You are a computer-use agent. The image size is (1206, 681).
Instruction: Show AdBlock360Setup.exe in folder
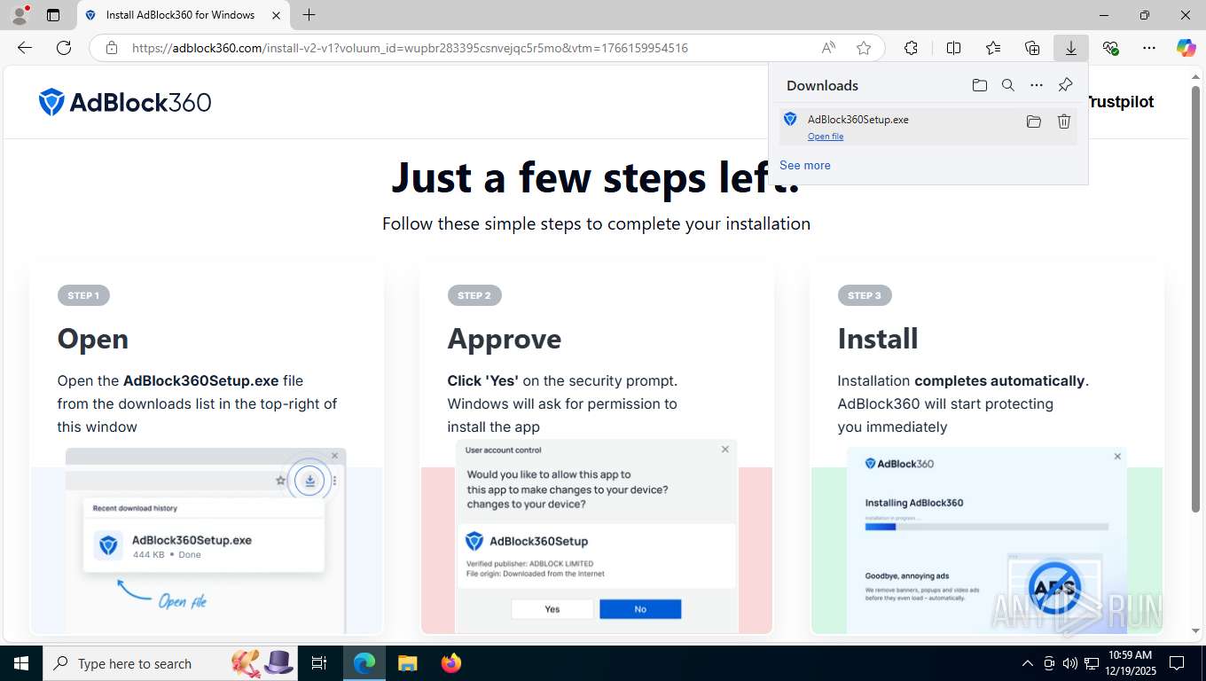pyautogui.click(x=1033, y=121)
